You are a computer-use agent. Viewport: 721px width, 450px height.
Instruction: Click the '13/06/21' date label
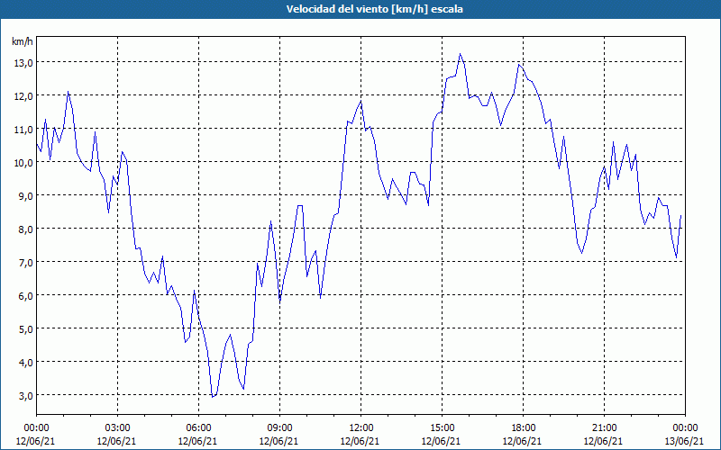pos(684,441)
